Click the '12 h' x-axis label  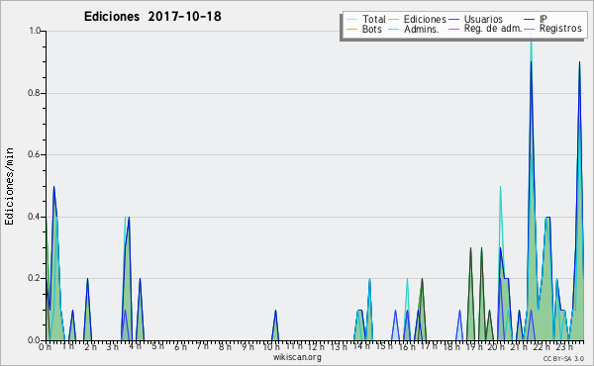coord(316,346)
